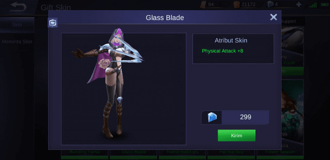Click the battle points coin icon
330x160 pixels.
click(237, 4)
